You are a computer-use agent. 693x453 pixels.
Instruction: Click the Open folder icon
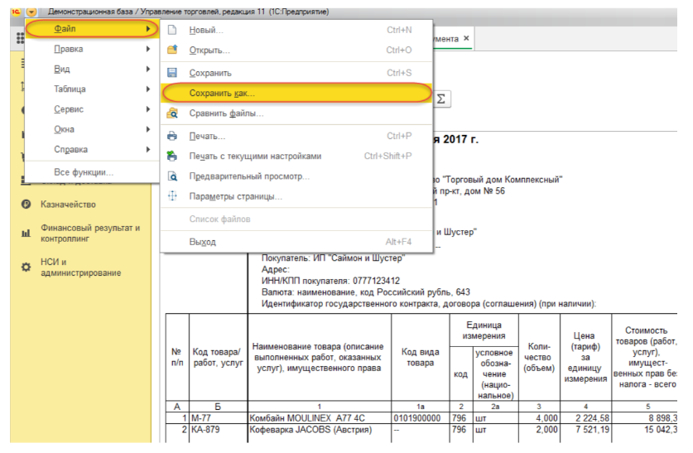(172, 51)
